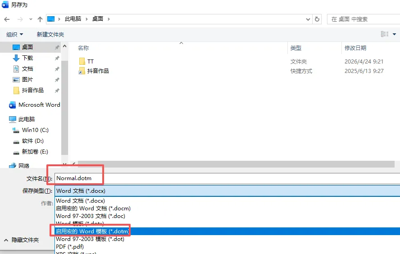Click the TT folder icon
Image resolution: width=400 pixels, height=254 pixels.
tap(82, 61)
